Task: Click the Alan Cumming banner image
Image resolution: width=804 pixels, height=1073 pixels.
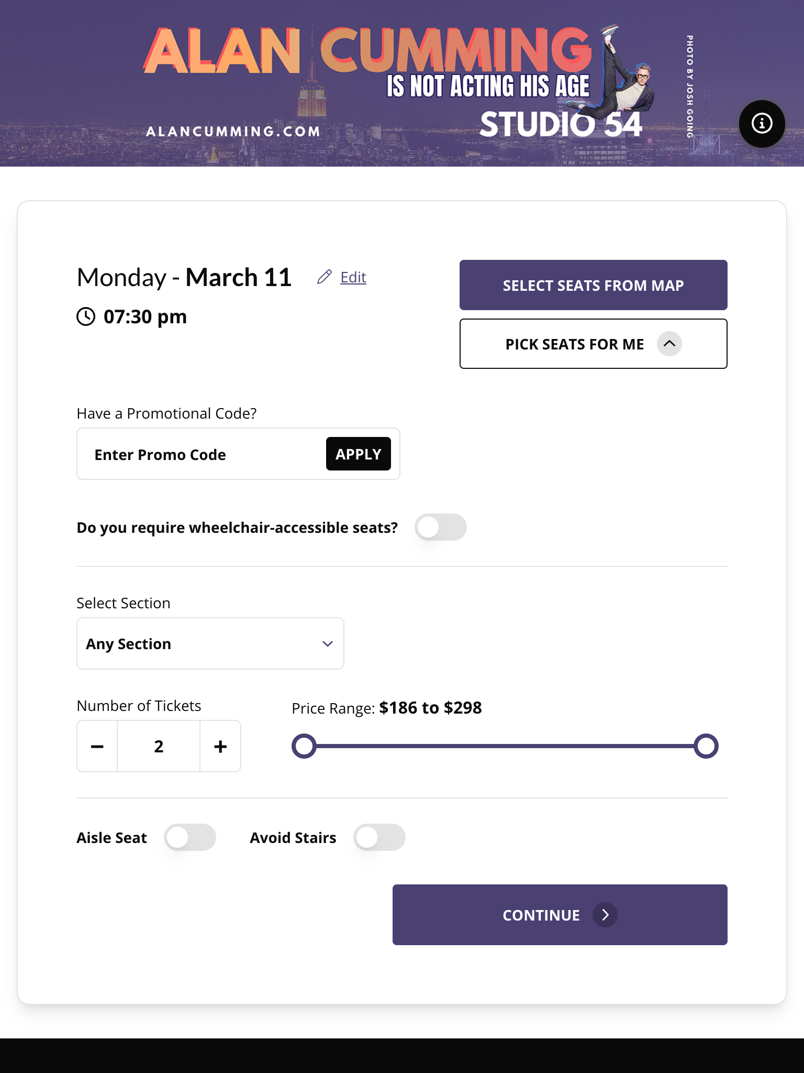Action: [x=402, y=83]
